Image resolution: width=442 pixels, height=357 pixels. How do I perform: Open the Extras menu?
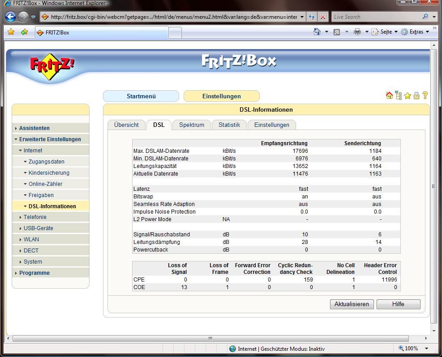pos(415,32)
